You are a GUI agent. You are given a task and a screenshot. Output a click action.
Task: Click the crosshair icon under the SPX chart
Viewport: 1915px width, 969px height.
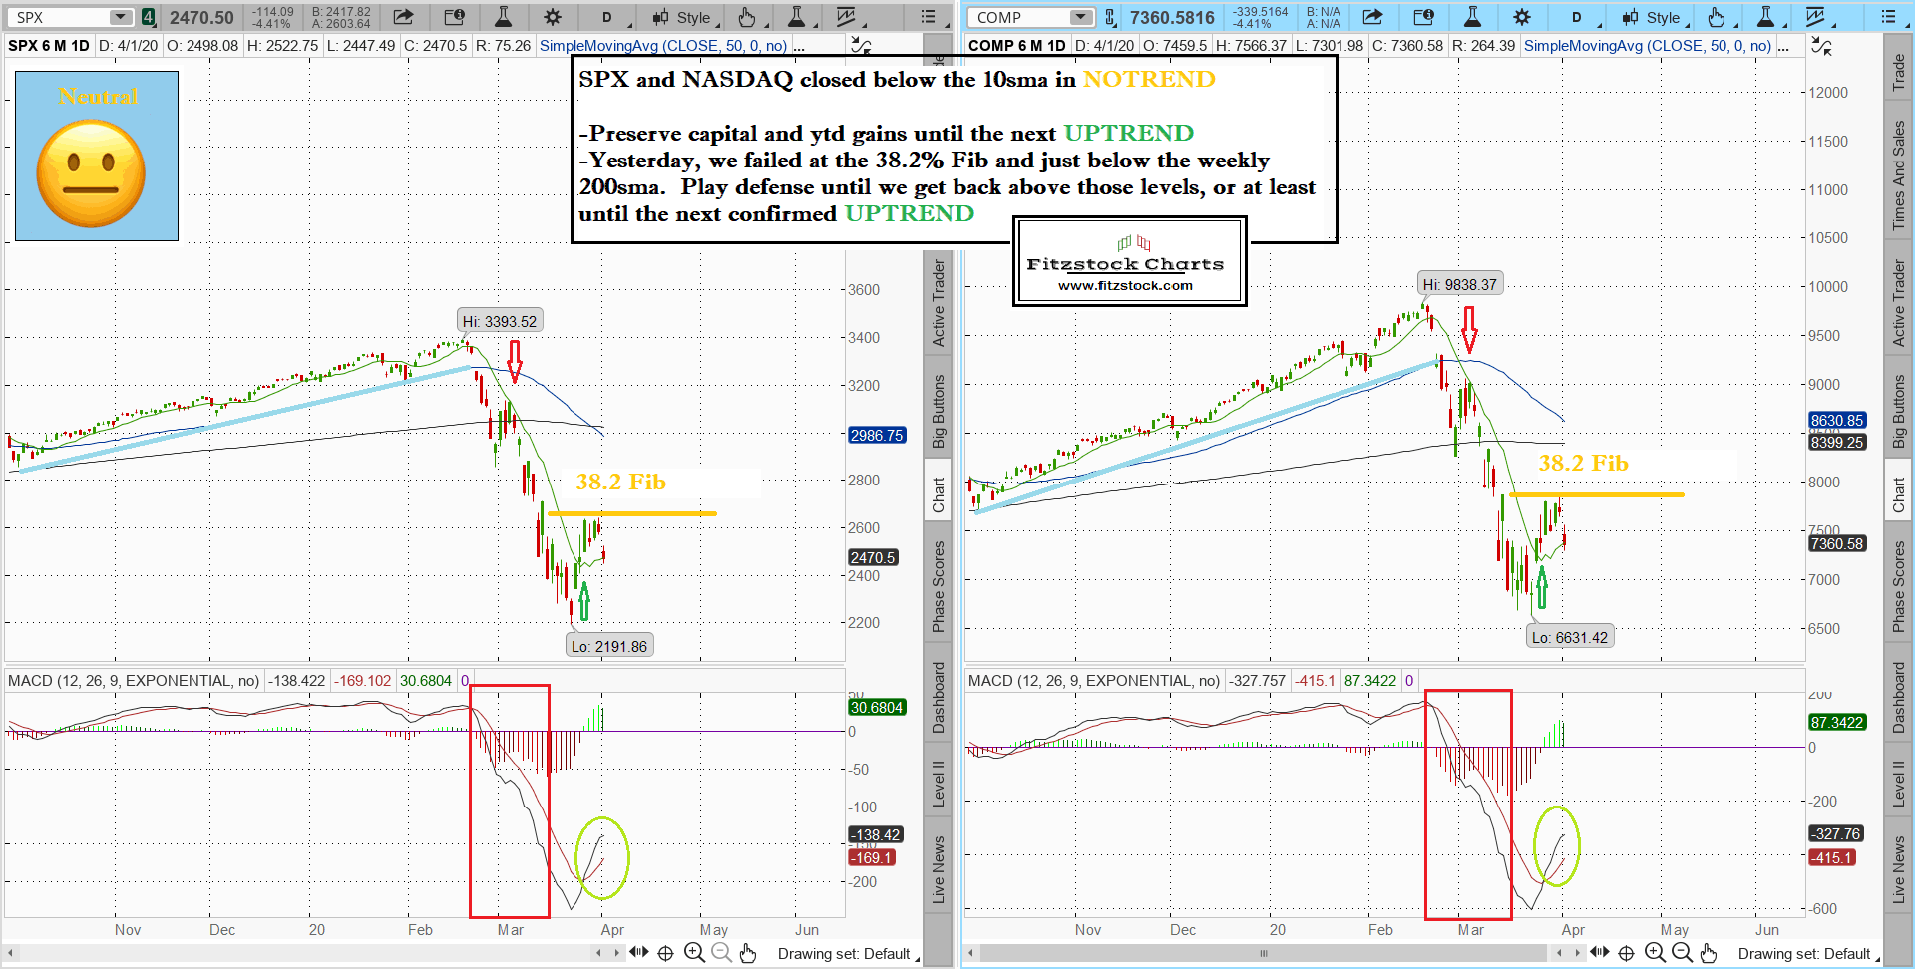pyautogui.click(x=665, y=953)
